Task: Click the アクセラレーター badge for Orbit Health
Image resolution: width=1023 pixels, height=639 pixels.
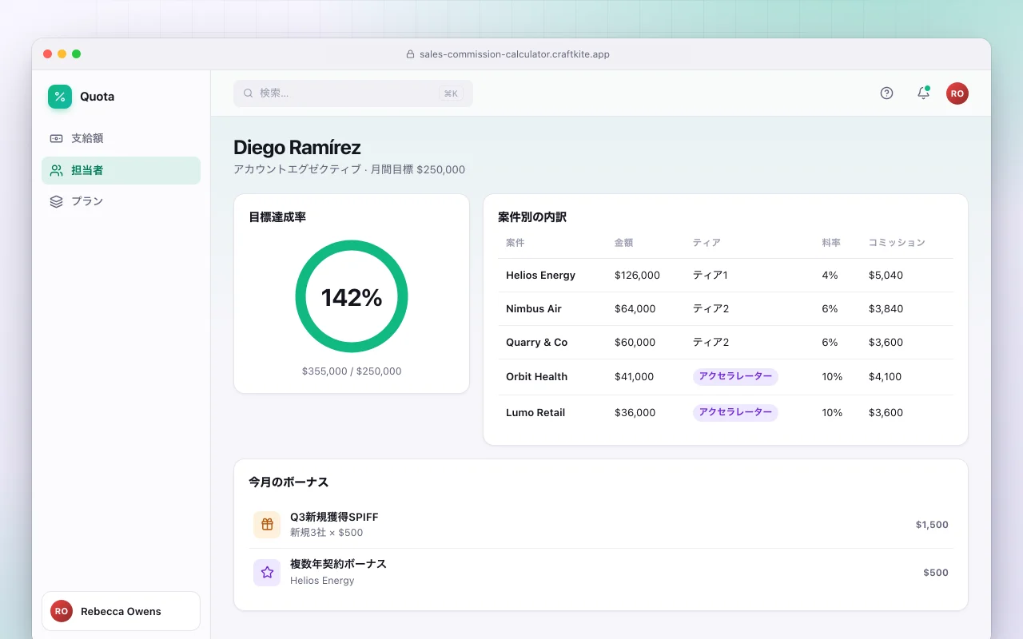Action: (735, 376)
